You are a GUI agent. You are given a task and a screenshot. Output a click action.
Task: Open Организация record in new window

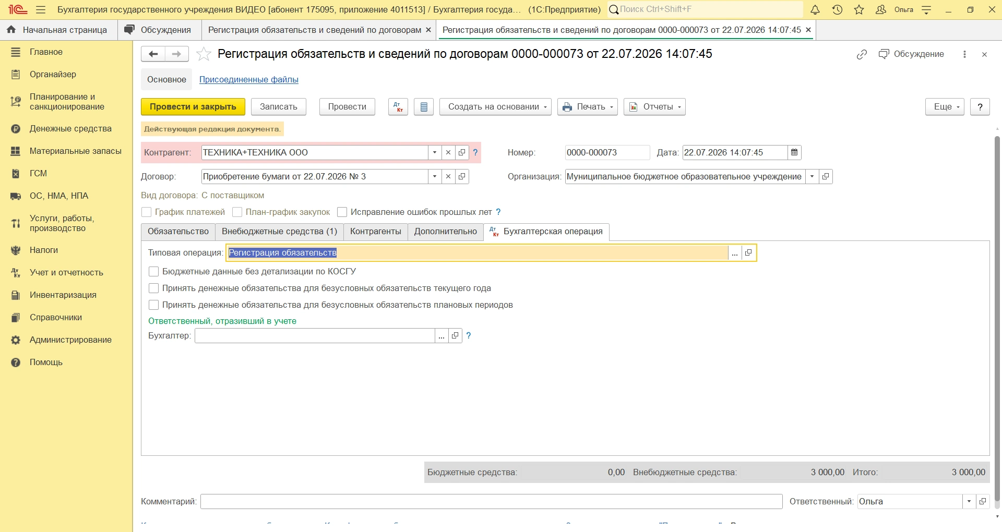(x=826, y=177)
